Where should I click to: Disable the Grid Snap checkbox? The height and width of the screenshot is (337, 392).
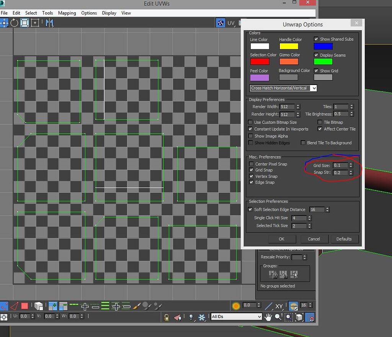[x=251, y=170]
